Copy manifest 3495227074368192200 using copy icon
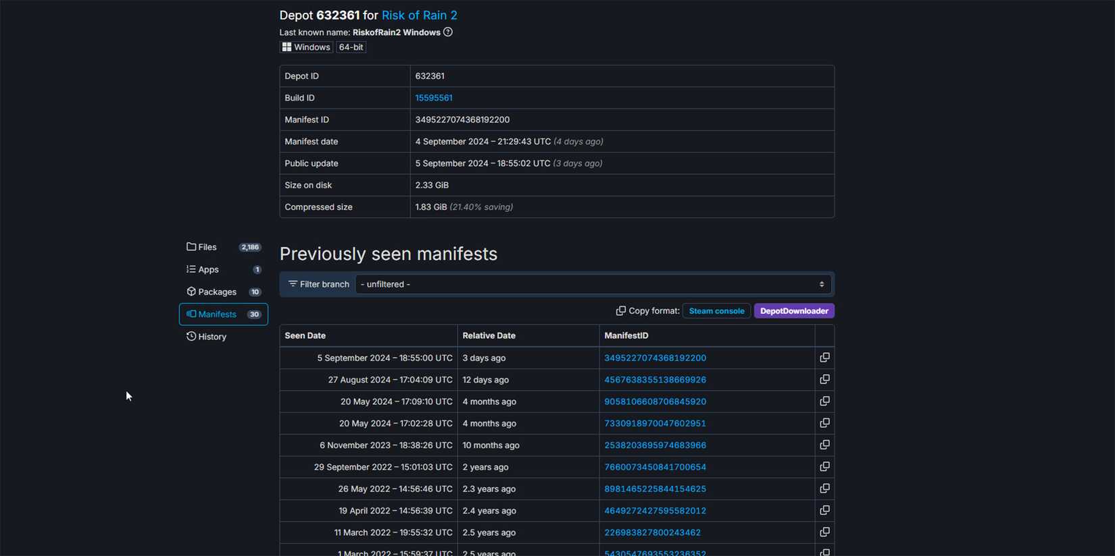The width and height of the screenshot is (1115, 556). [824, 358]
